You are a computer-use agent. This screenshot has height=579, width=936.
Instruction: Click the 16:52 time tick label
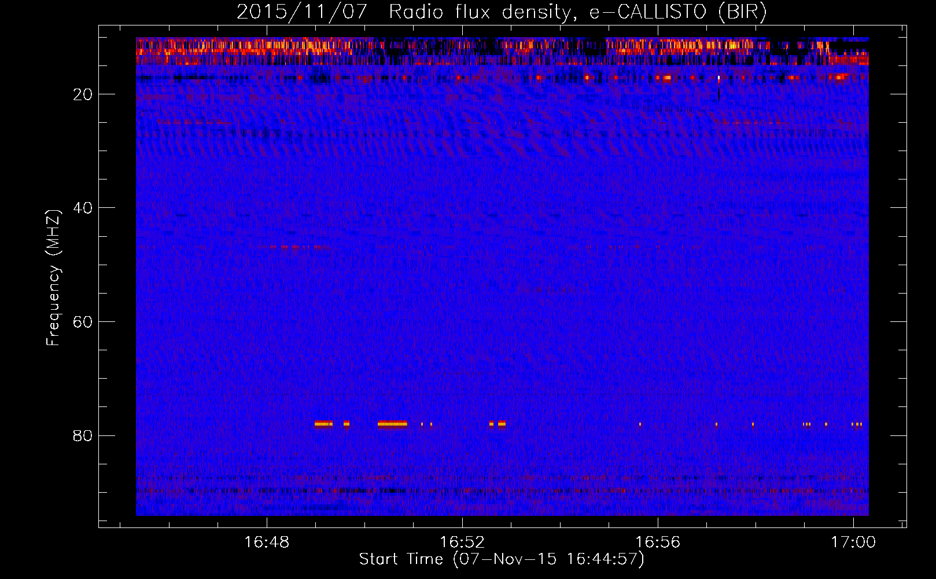click(462, 543)
